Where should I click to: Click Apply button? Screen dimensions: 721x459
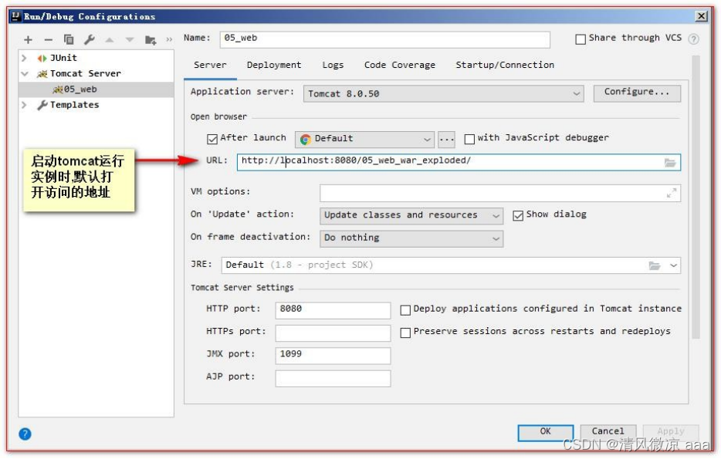tap(671, 432)
